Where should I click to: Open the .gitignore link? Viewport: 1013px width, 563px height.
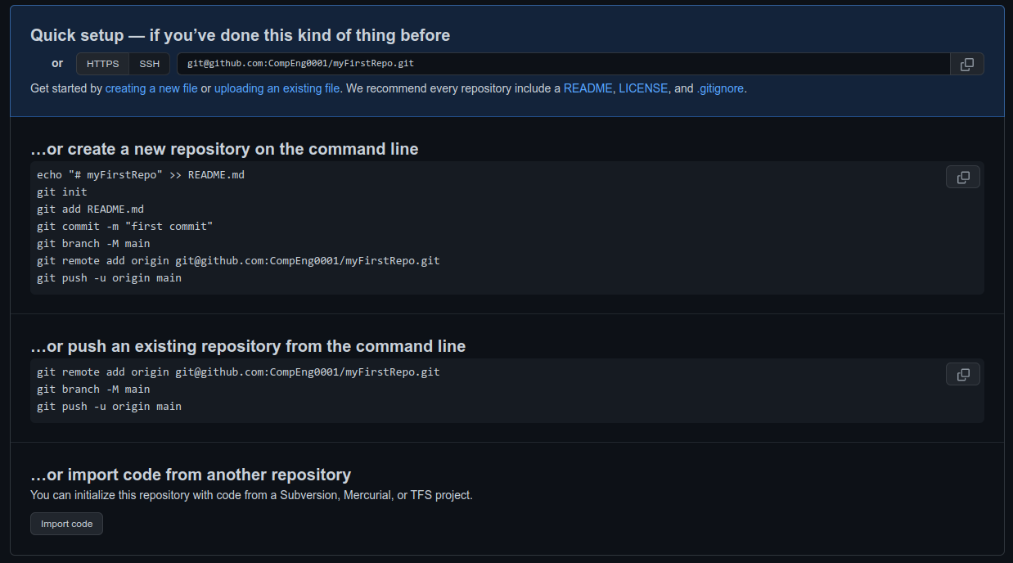(x=720, y=88)
